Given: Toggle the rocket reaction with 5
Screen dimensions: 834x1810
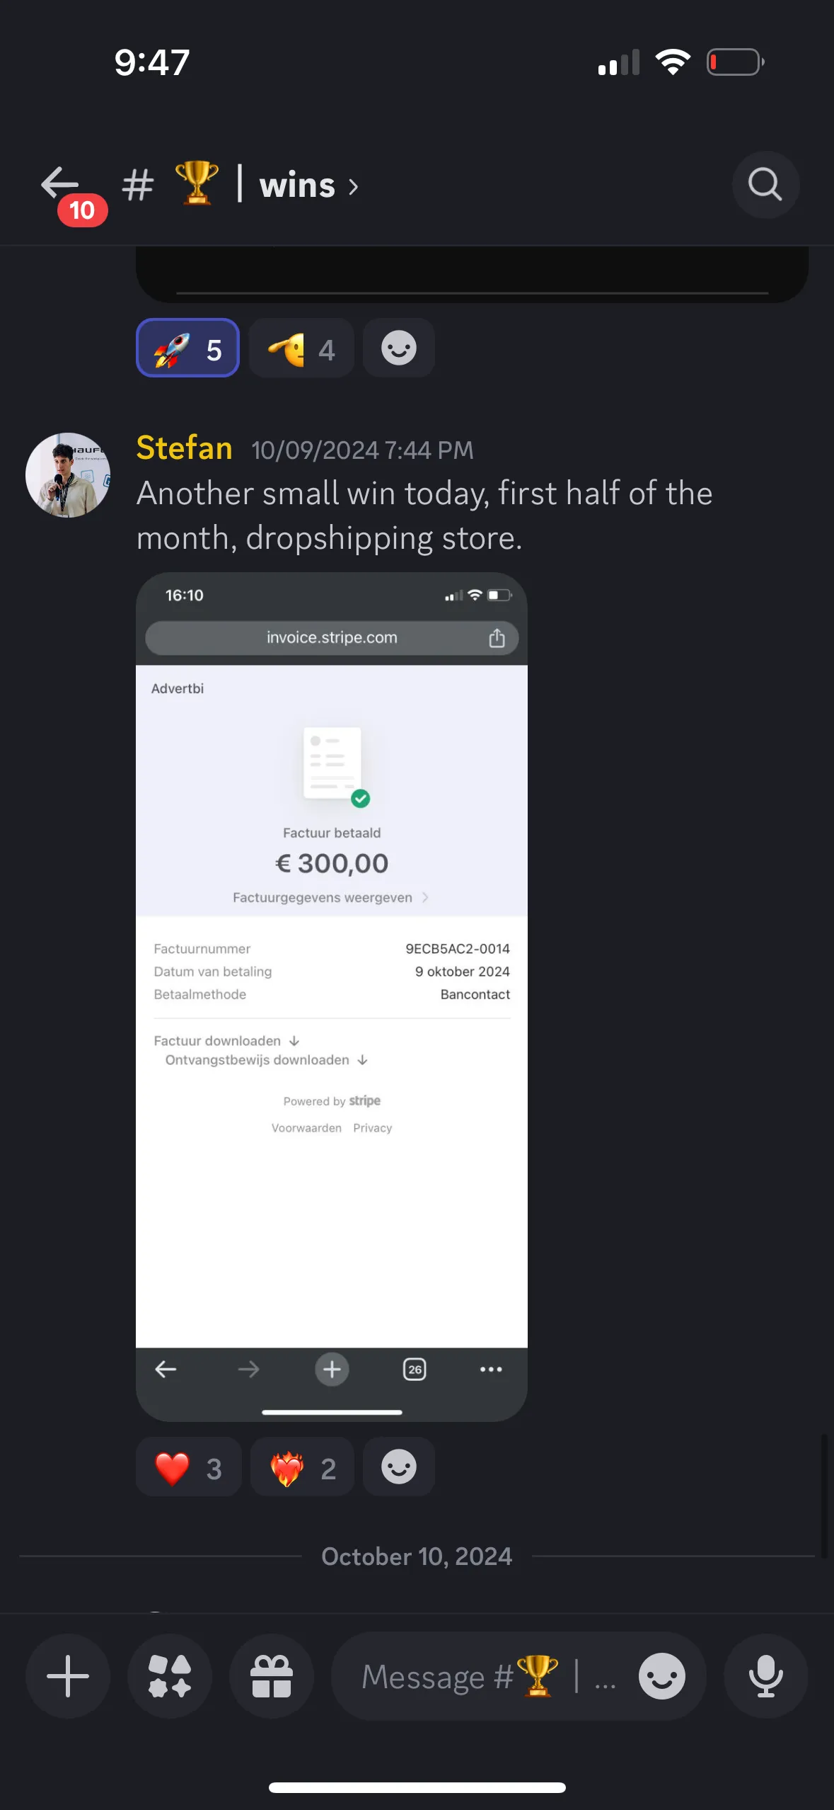Looking at the screenshot, I should click(188, 348).
